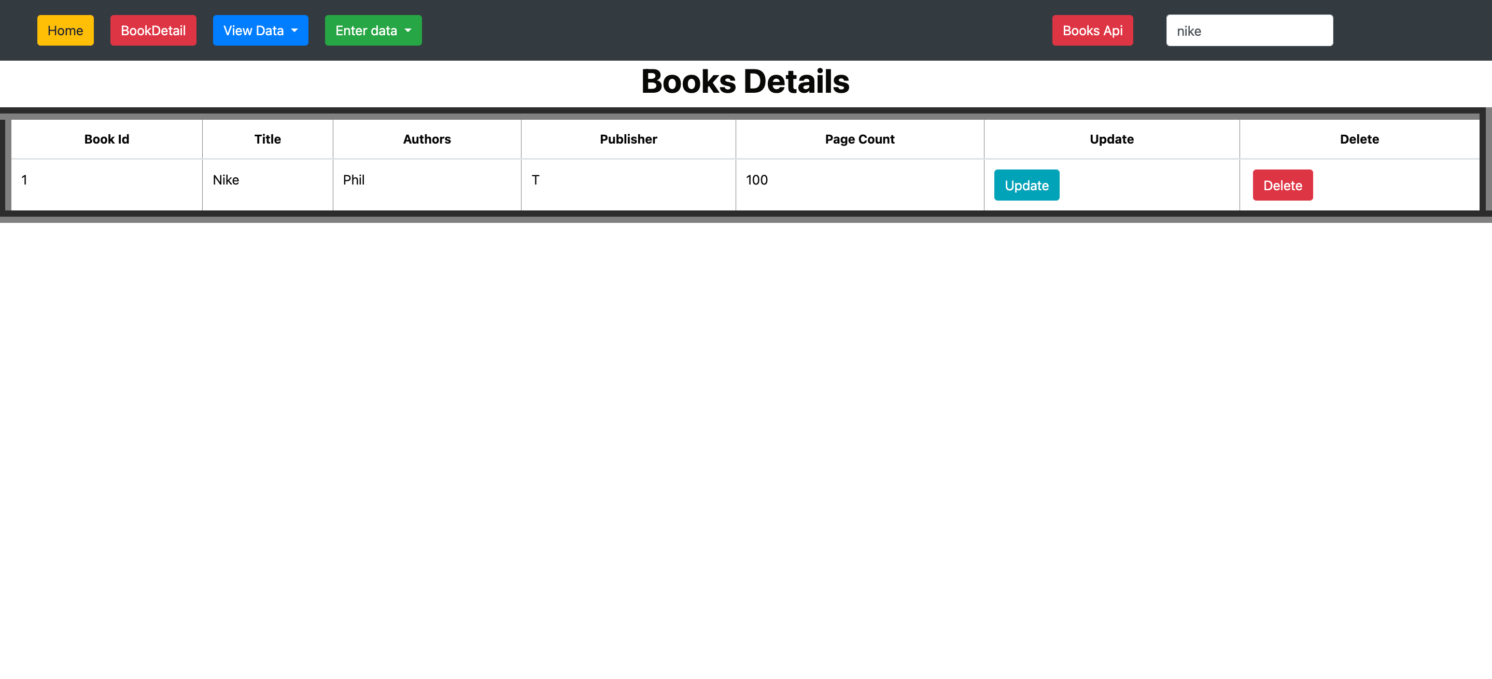Click the Books Details page heading
Viewport: 1492px width, 679px height.
745,81
